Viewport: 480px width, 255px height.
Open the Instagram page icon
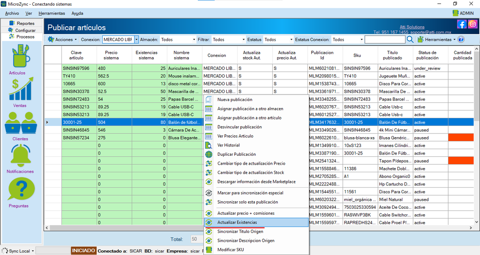click(472, 24)
